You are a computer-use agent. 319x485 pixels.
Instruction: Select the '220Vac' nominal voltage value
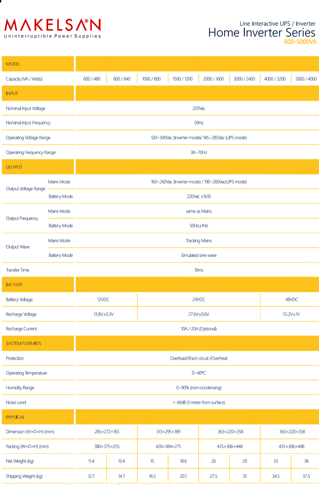pos(199,108)
